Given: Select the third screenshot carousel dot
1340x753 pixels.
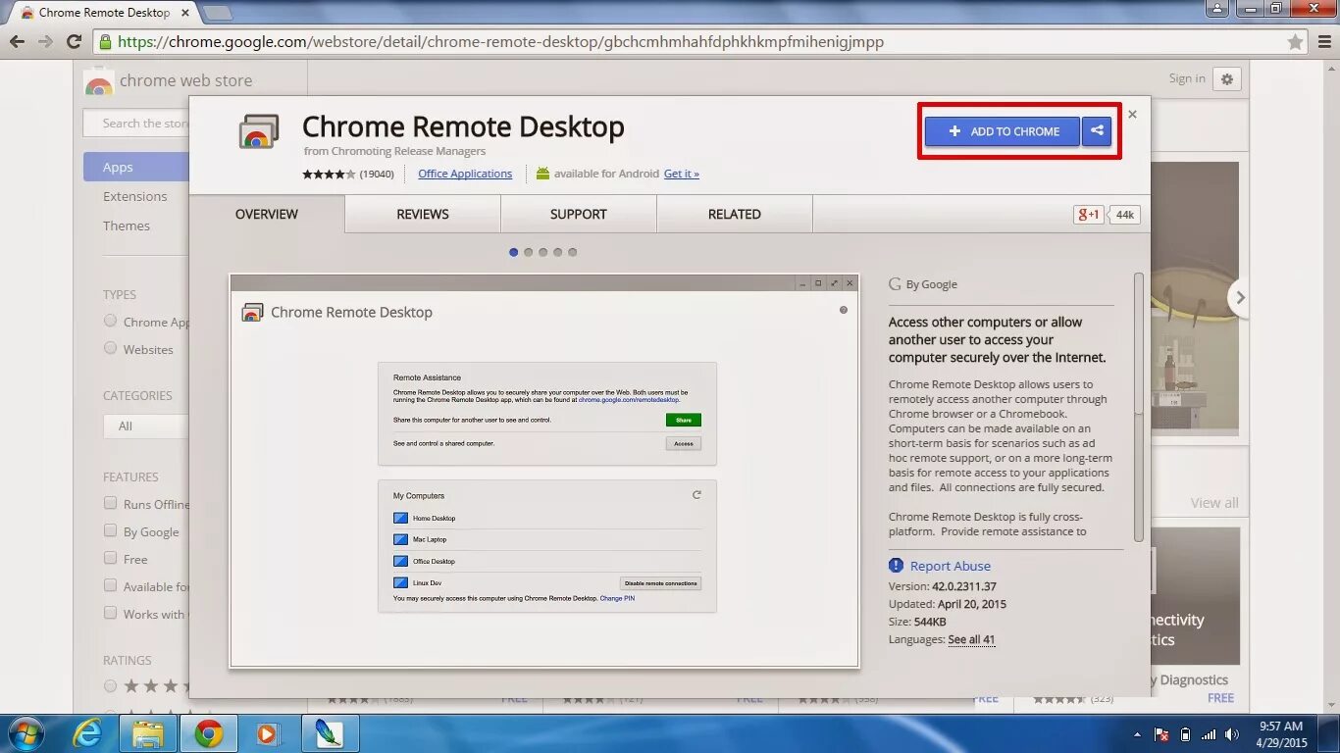Looking at the screenshot, I should pos(542,252).
